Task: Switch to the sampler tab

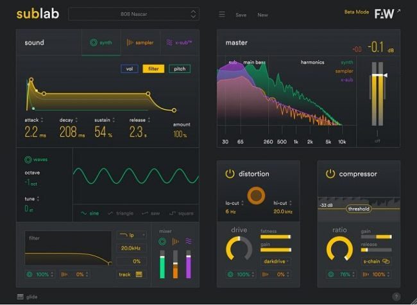Action: (x=140, y=42)
